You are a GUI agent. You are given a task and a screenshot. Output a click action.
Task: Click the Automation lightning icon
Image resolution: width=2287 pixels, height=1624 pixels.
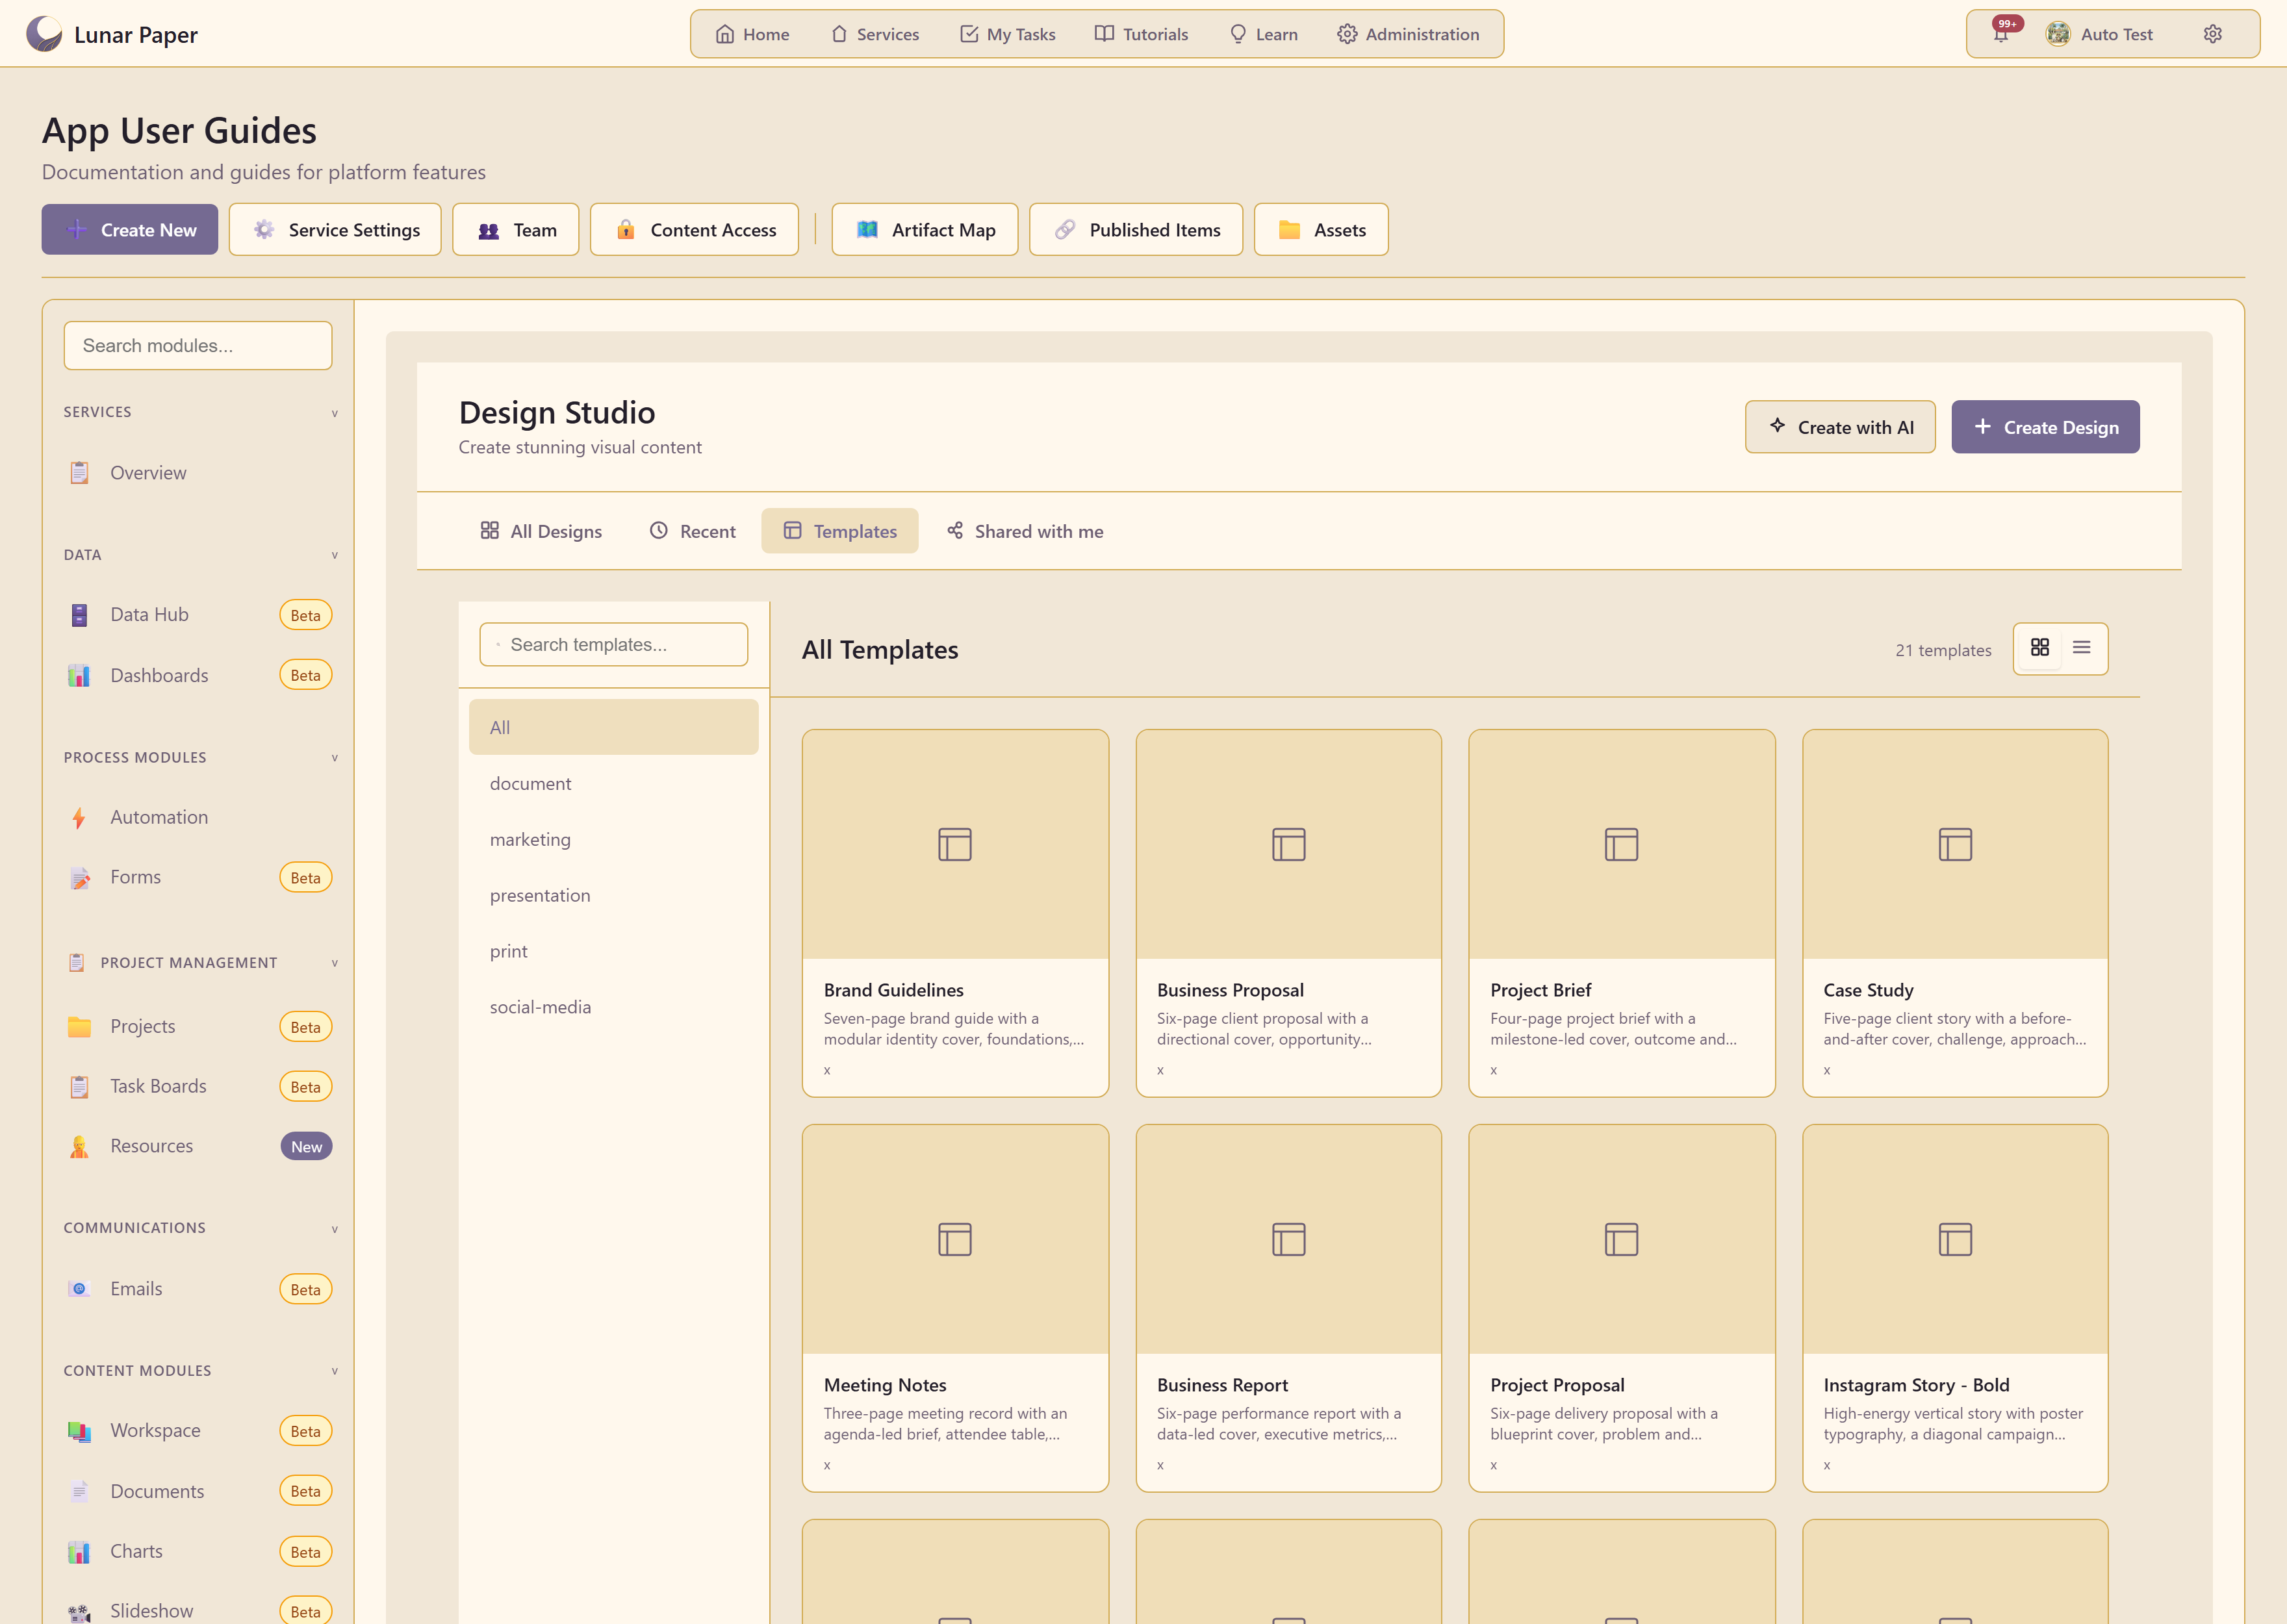(x=79, y=817)
